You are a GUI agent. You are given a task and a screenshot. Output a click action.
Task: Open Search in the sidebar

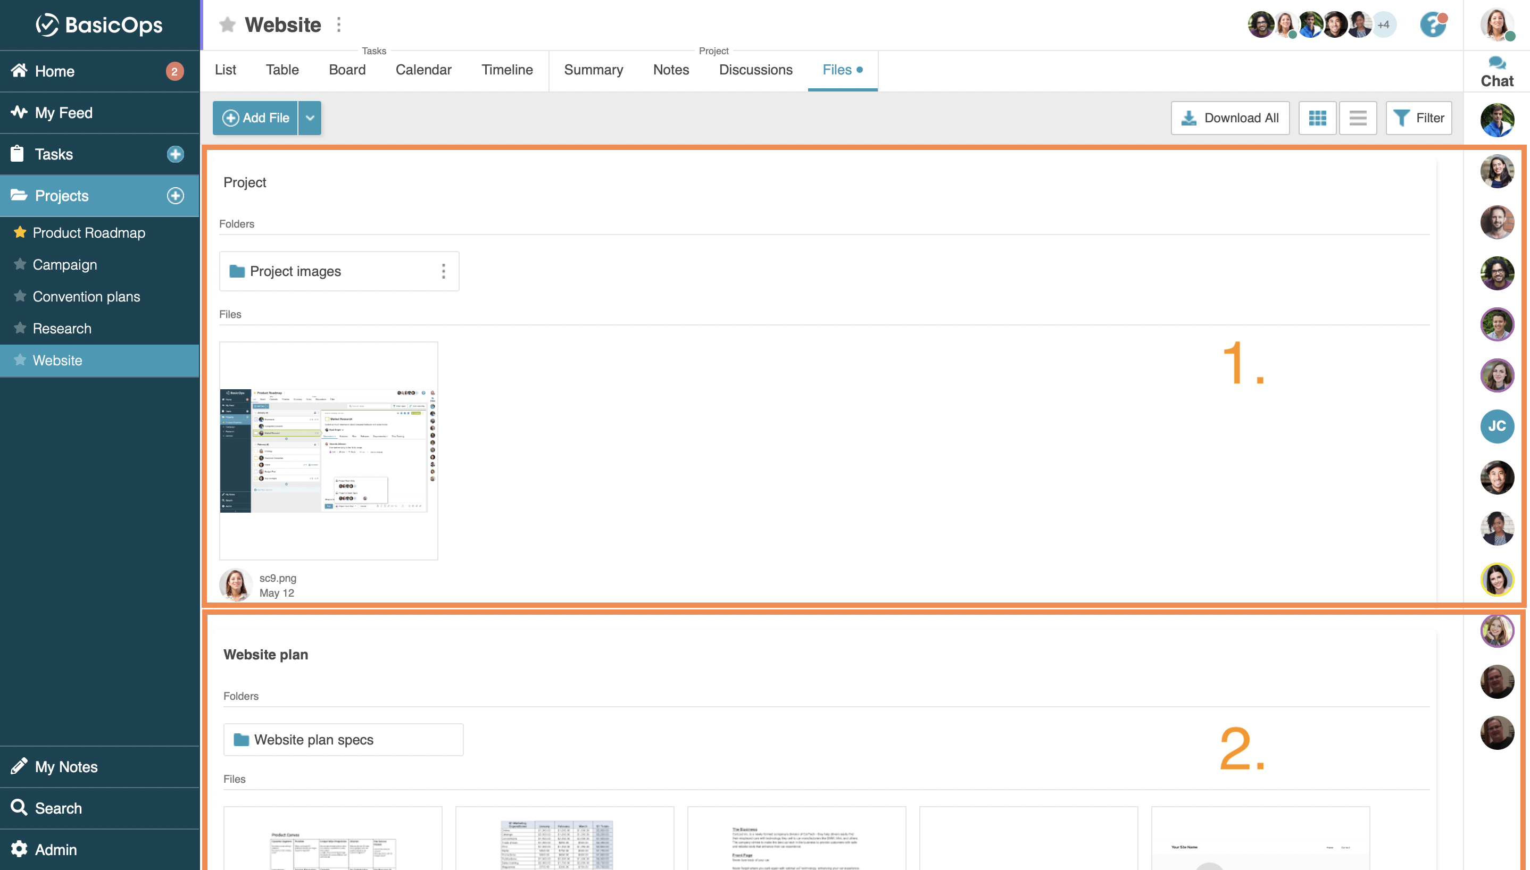tap(99, 808)
